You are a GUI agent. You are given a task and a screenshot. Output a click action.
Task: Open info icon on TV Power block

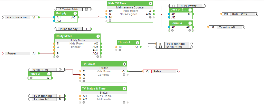click(x=124, y=64)
